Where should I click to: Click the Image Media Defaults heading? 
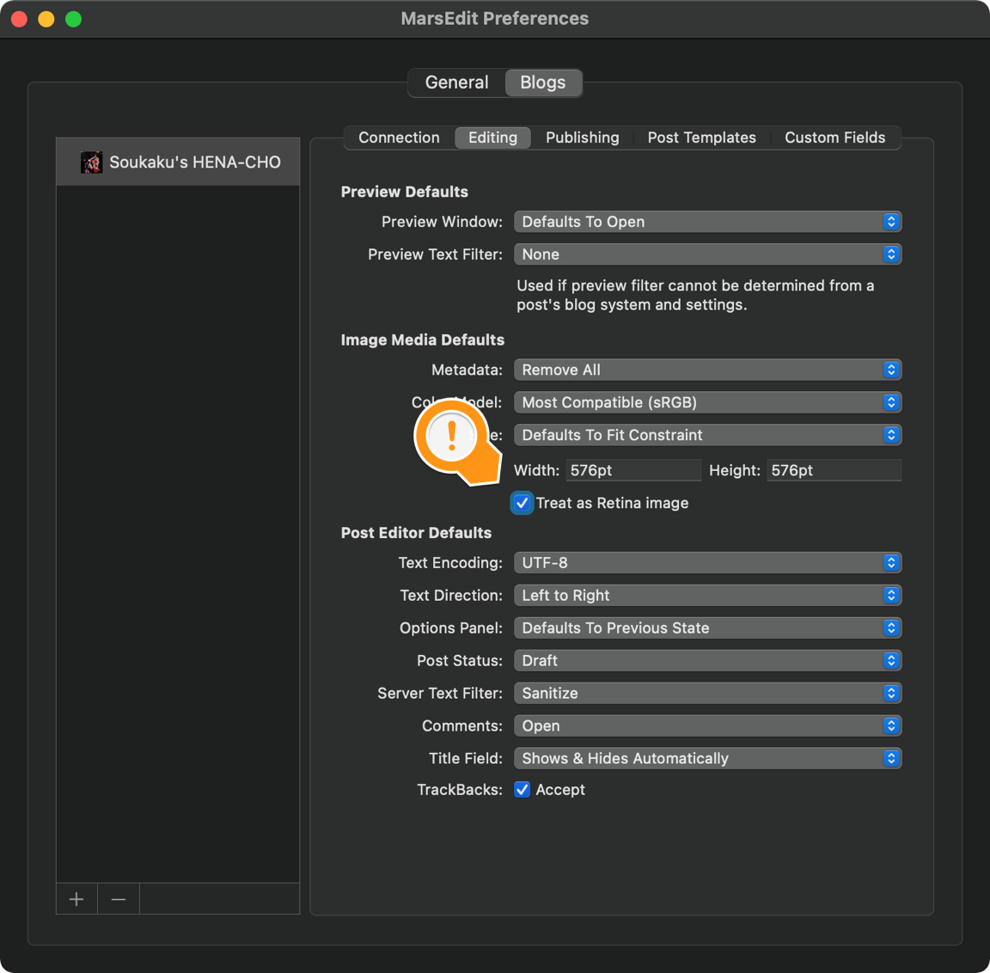tap(423, 340)
